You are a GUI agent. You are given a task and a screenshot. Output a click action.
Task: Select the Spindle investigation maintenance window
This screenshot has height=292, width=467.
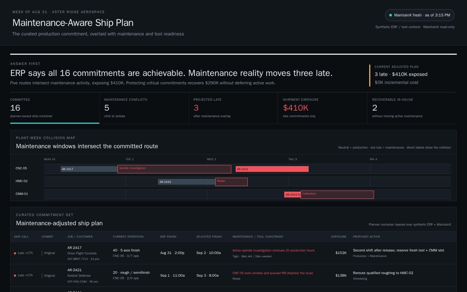[174, 169]
